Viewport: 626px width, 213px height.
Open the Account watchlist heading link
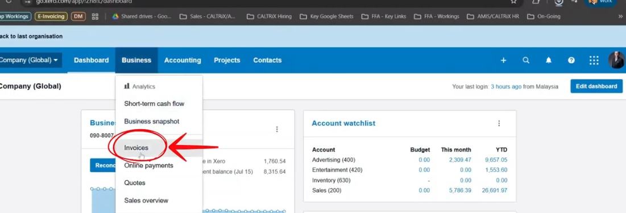click(343, 123)
